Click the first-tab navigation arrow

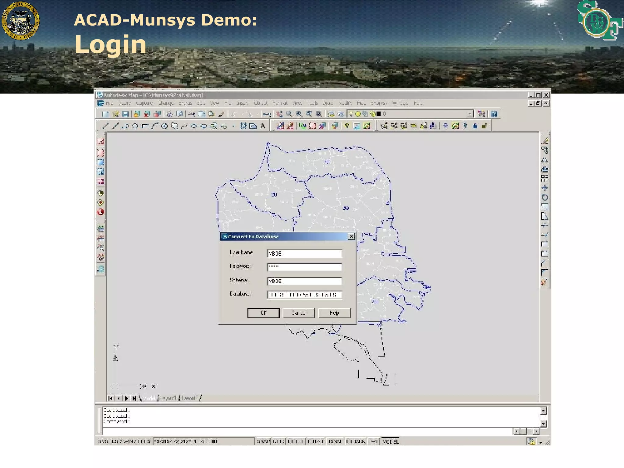pyautogui.click(x=111, y=398)
